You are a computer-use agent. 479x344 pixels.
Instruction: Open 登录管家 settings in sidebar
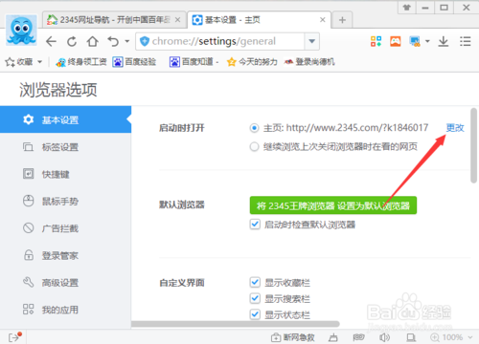click(x=65, y=255)
